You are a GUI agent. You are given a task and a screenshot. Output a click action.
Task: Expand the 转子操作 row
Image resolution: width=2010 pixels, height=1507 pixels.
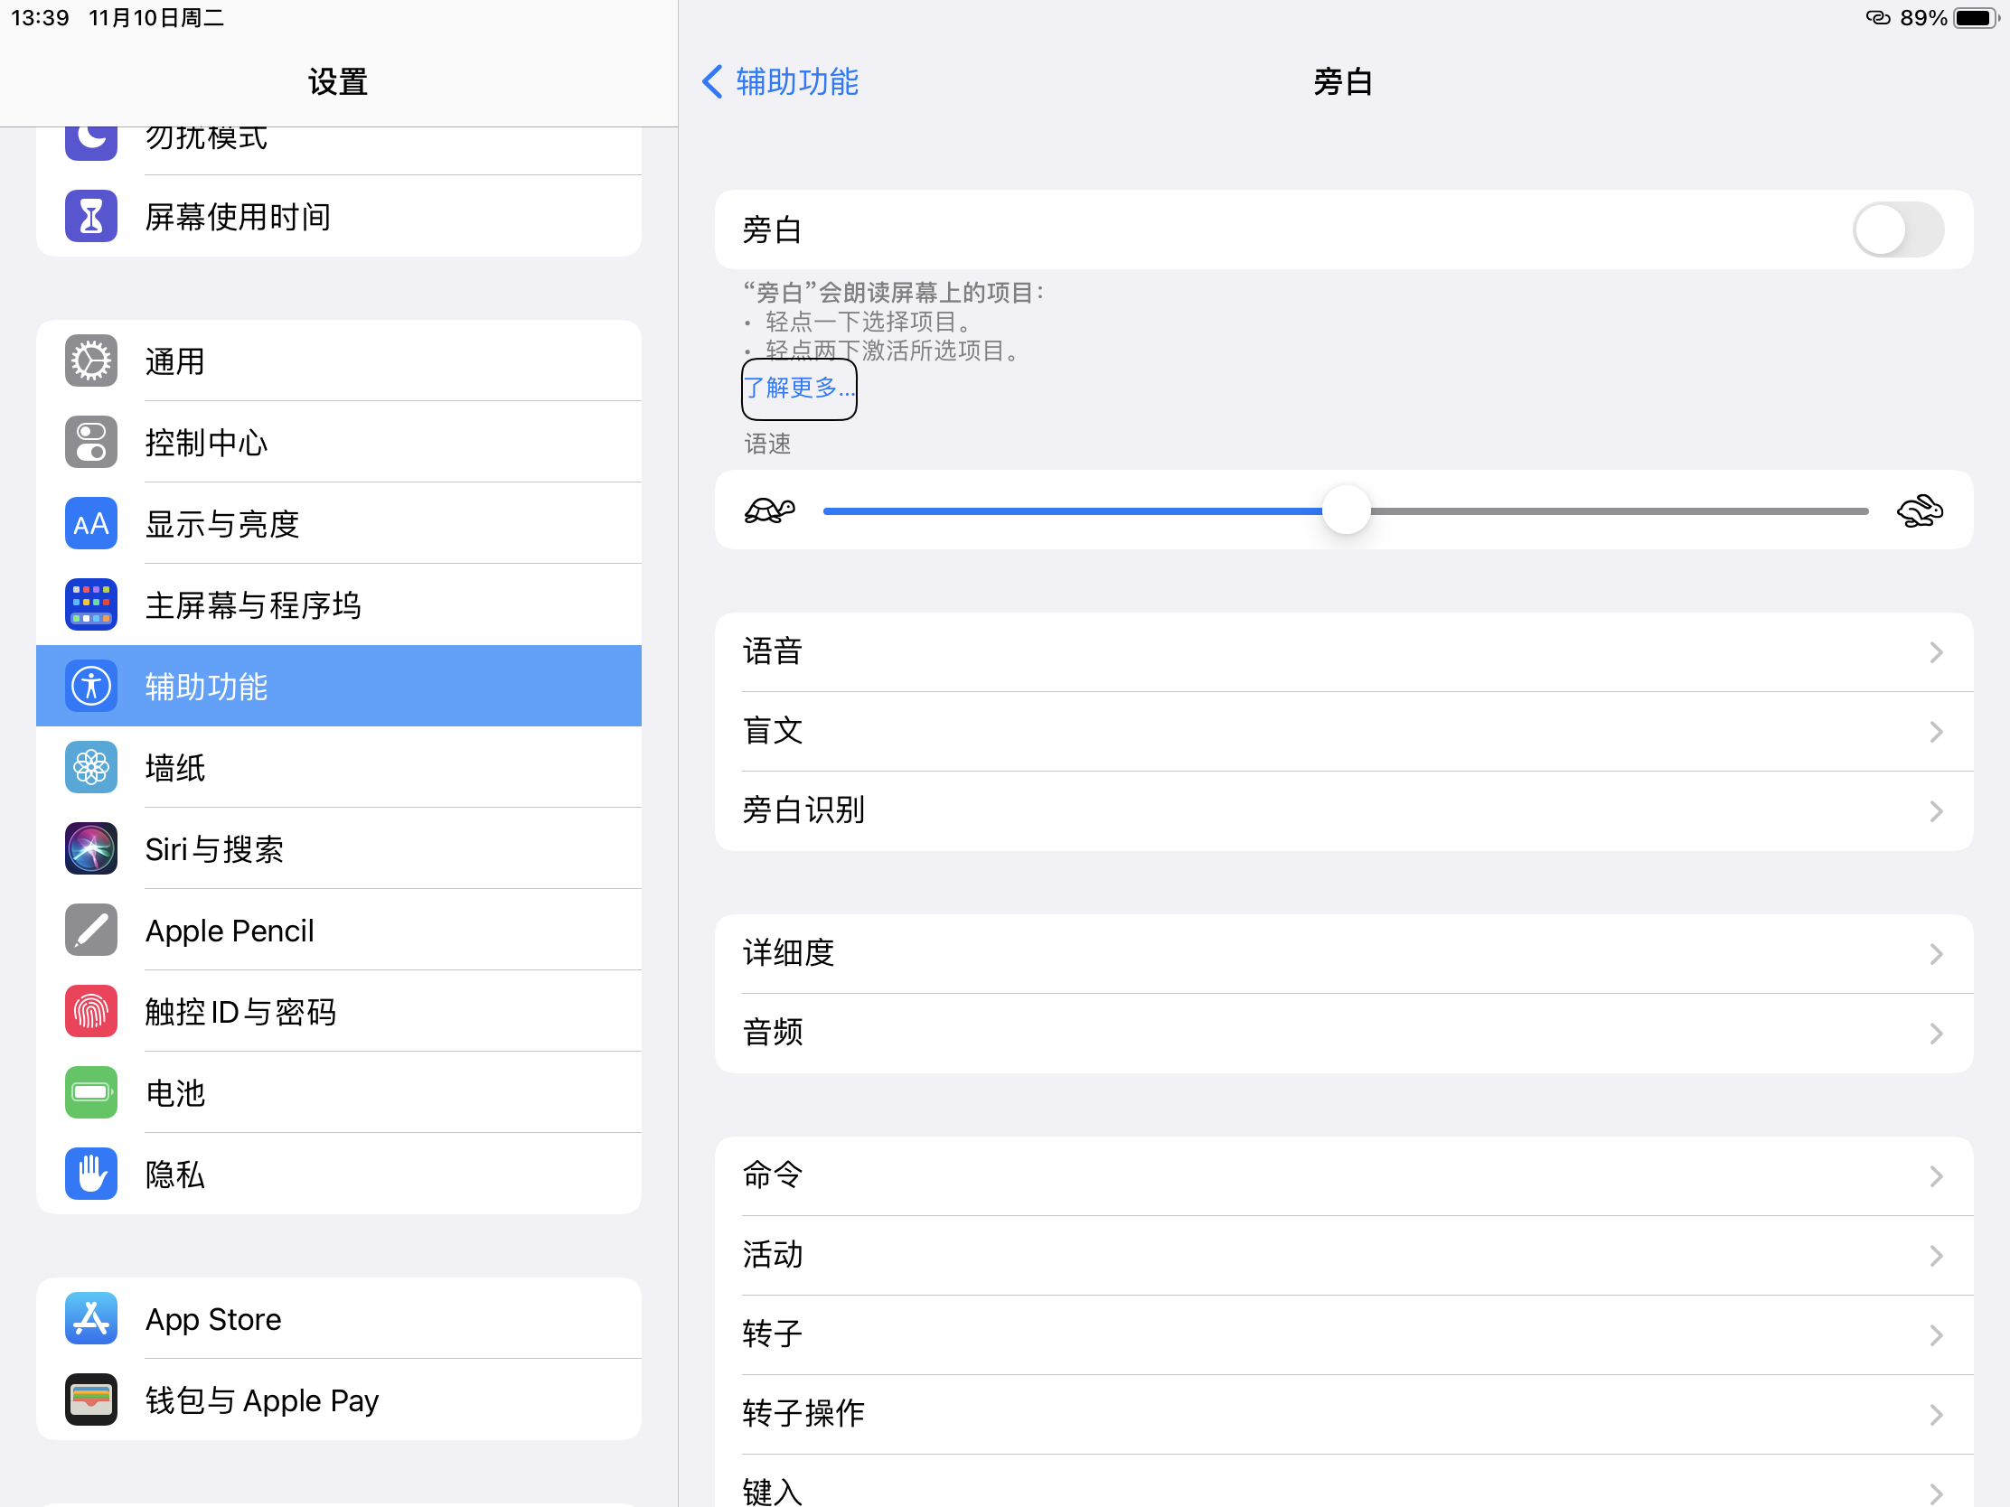(1343, 1413)
